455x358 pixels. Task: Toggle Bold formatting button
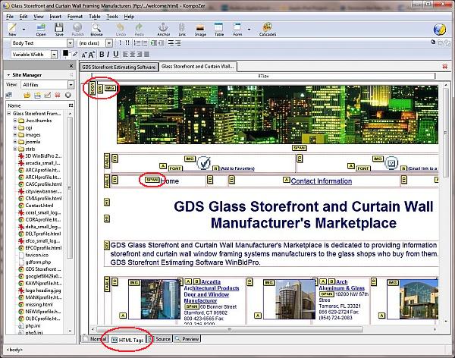(x=102, y=55)
